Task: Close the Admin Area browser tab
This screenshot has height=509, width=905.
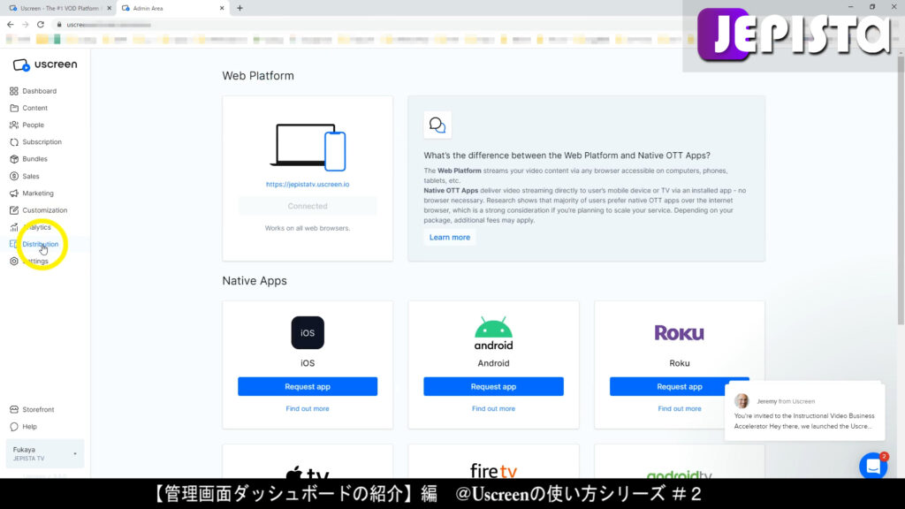Action: tap(222, 8)
